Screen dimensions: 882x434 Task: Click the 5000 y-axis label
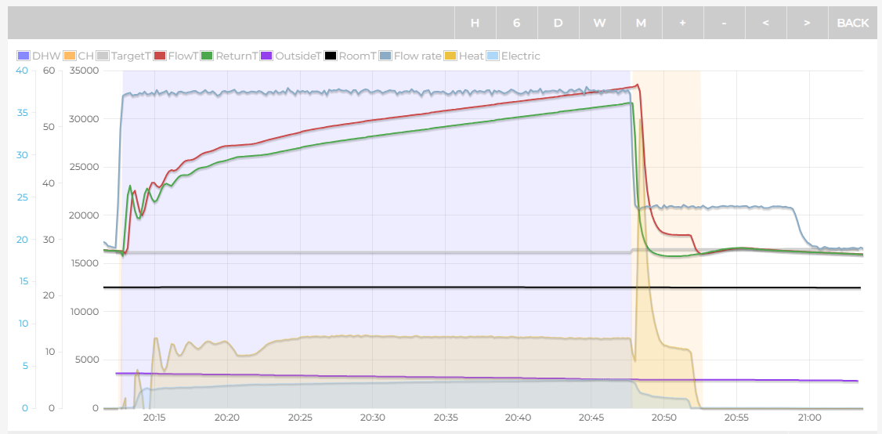click(x=87, y=360)
